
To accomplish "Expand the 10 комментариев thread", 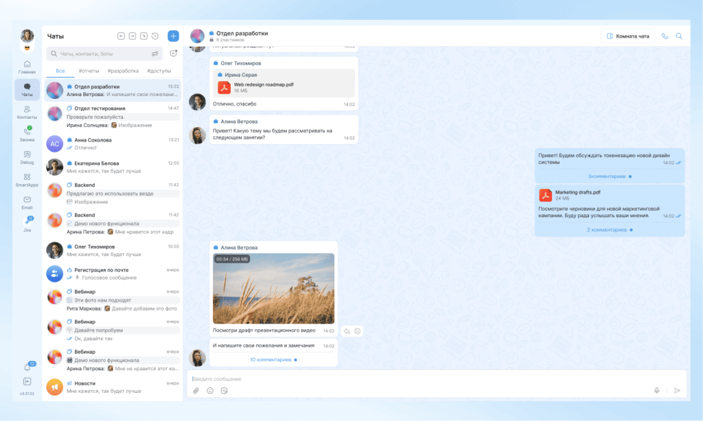I will (273, 359).
